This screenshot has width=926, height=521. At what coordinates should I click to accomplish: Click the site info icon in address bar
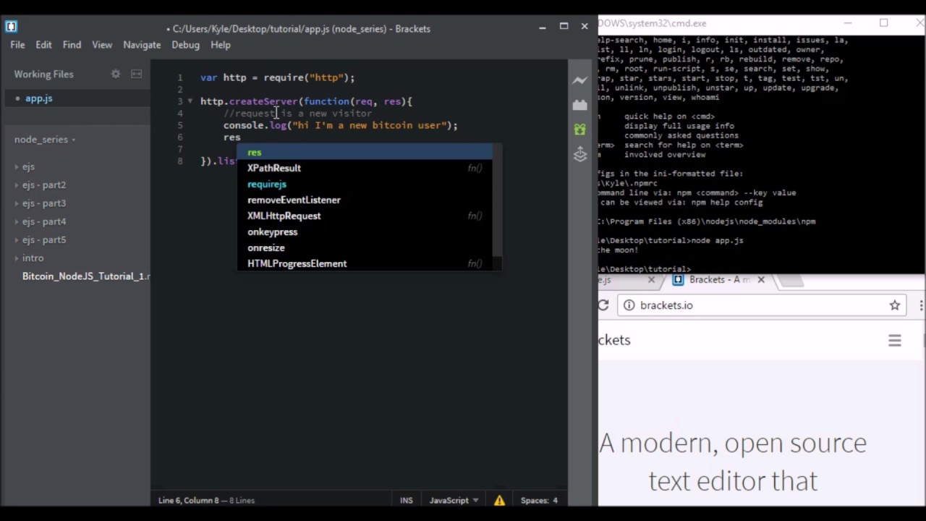click(629, 305)
